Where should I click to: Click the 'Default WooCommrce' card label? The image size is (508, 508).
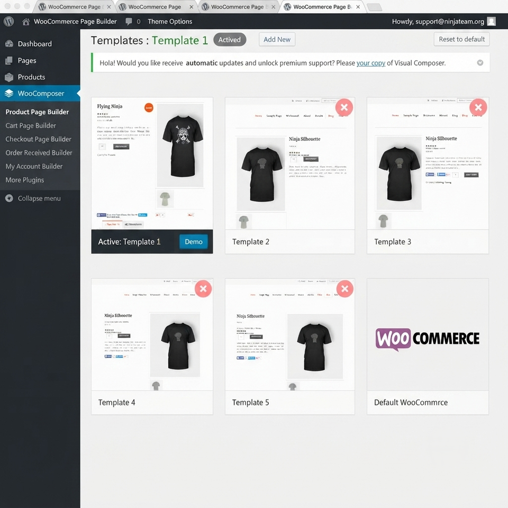[x=411, y=402]
